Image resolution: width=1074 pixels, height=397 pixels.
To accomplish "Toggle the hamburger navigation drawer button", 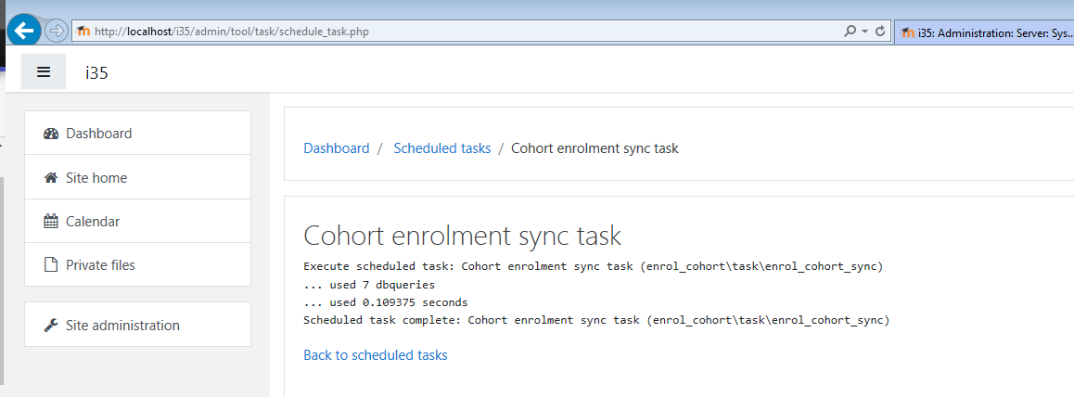I will [x=44, y=71].
